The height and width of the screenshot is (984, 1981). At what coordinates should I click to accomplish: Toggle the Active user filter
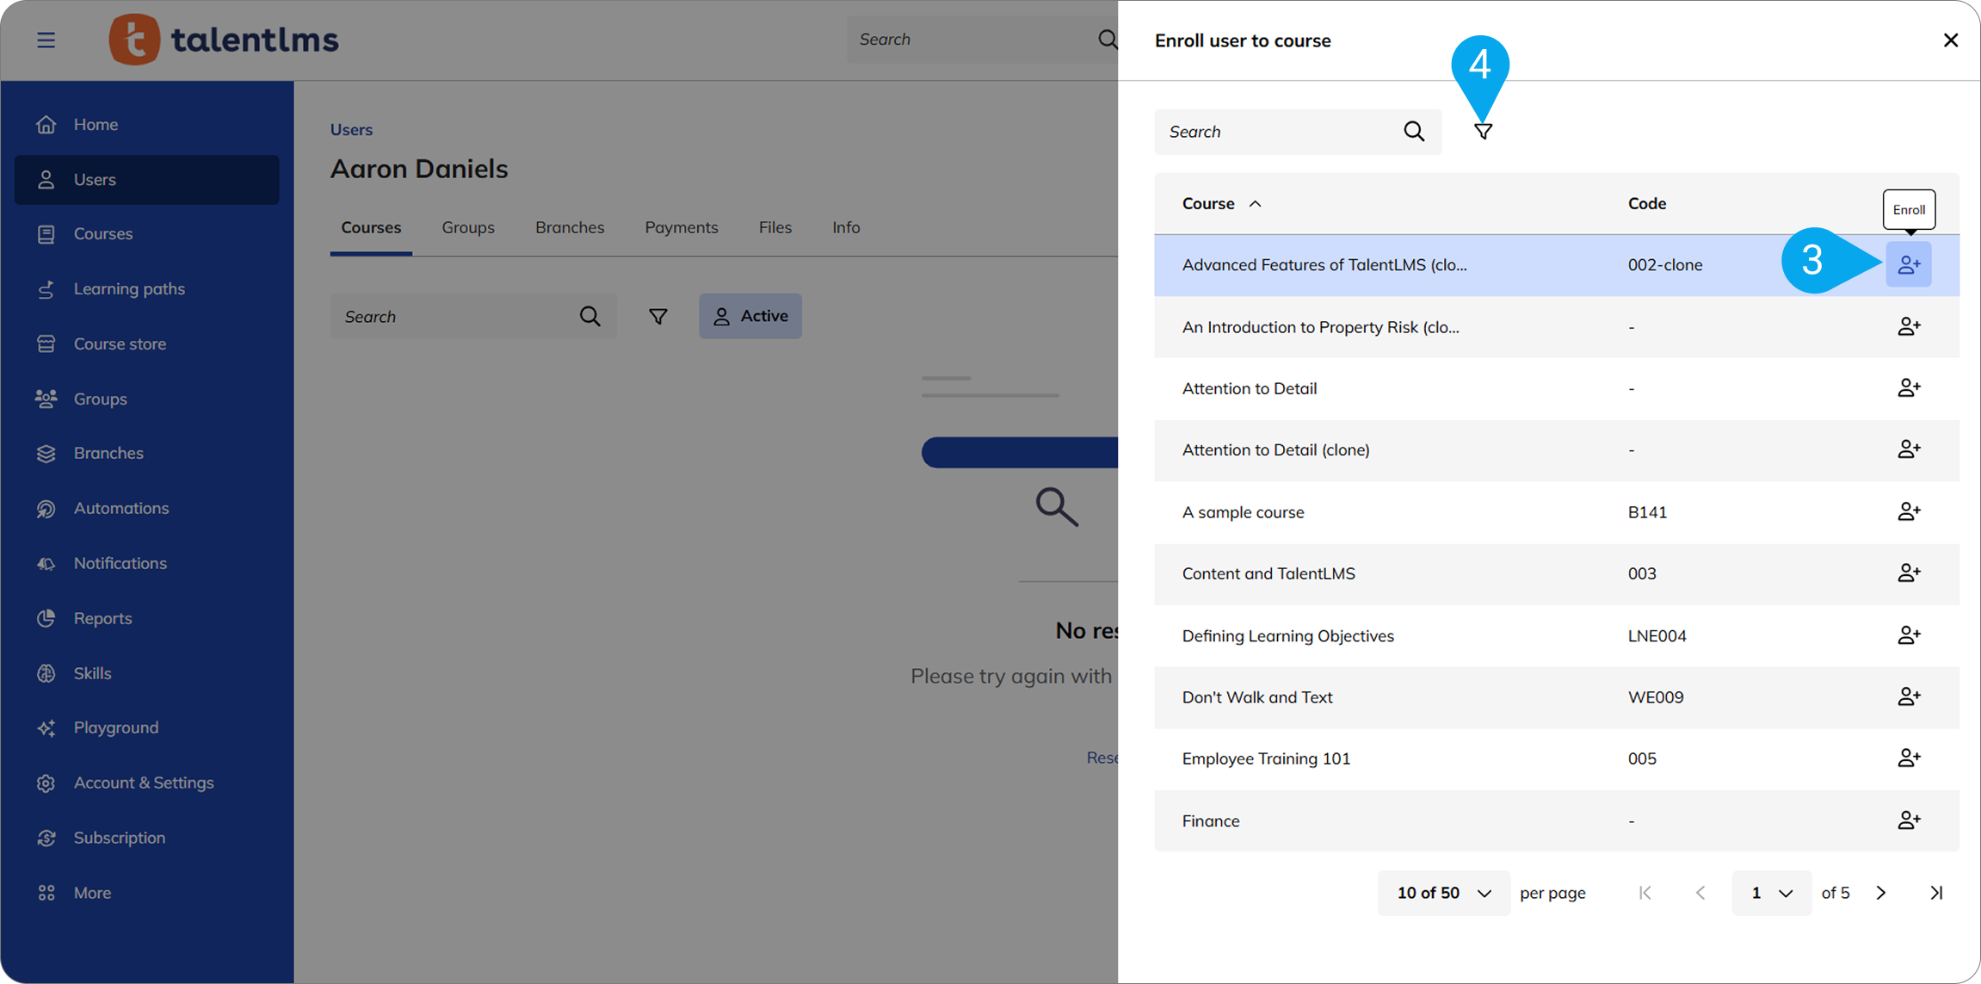pos(750,316)
